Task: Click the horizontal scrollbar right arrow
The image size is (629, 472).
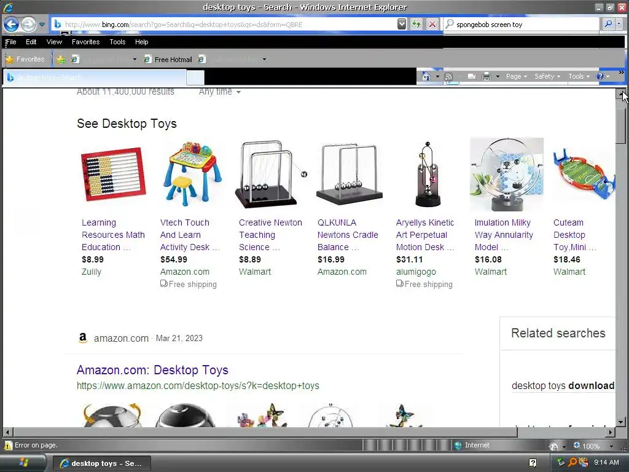Action: pyautogui.click(x=610, y=432)
